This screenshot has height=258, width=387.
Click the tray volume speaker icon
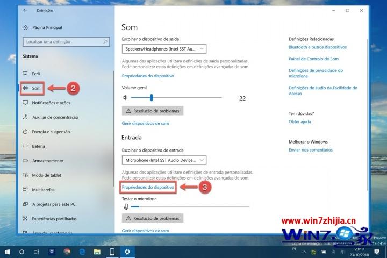tap(342, 252)
